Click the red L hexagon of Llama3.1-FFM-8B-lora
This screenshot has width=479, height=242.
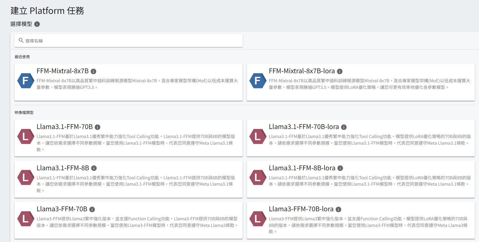(258, 178)
